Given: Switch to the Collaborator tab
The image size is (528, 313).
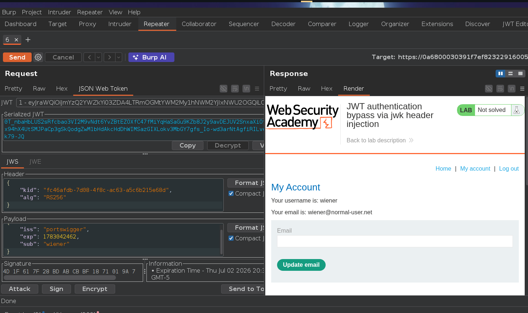Looking at the screenshot, I should 199,24.
